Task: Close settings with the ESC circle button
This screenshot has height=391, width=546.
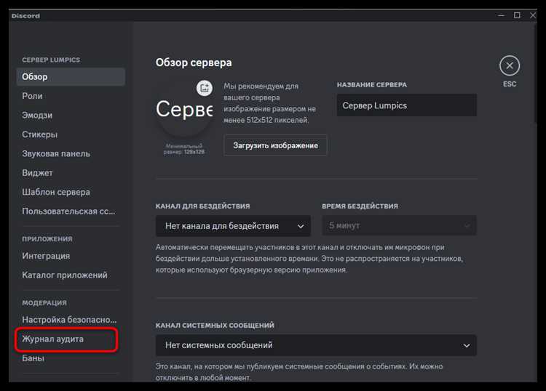Action: pyautogui.click(x=510, y=65)
